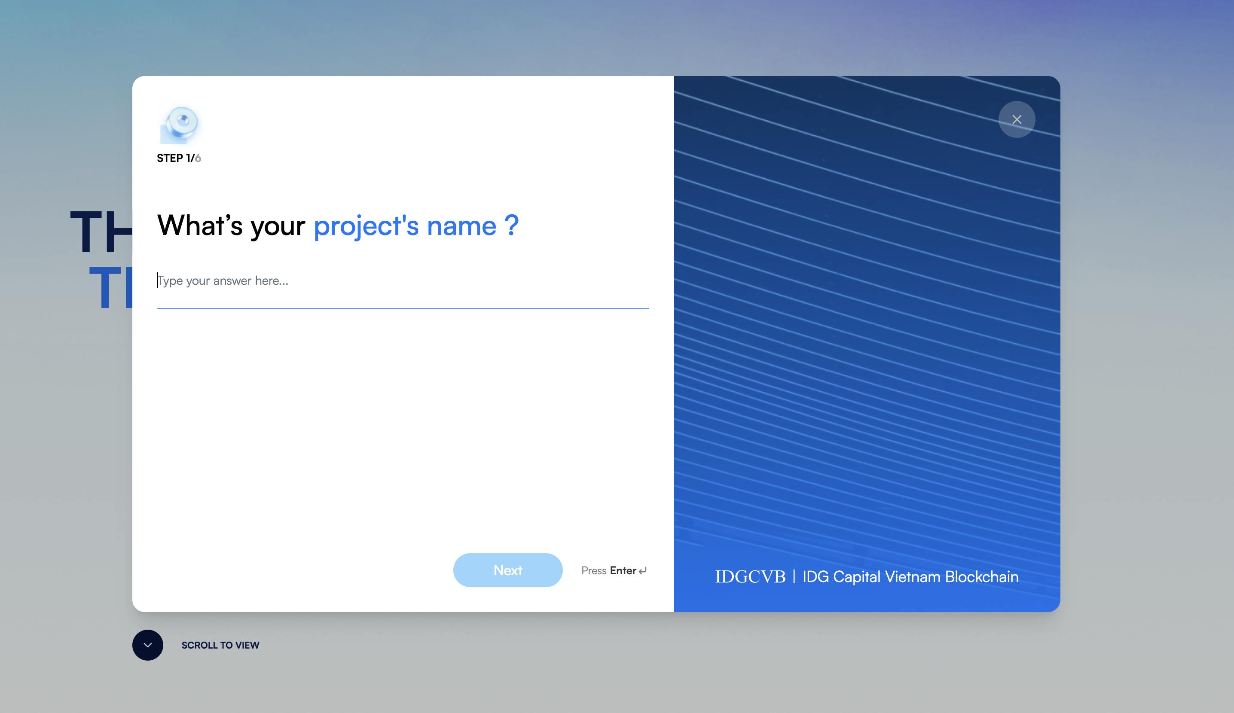1234x713 pixels.
Task: Click the black 'What's your' heading text
Action: tap(231, 225)
